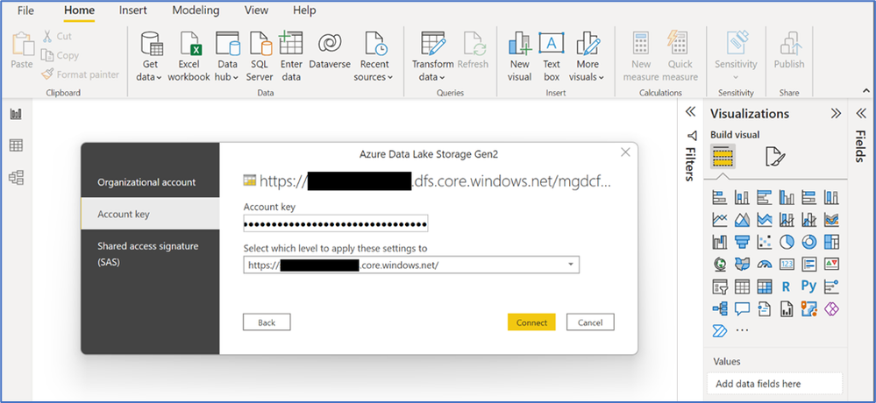Viewport: 876px width, 403px height.
Task: Collapse the Visualizations pane
Action: click(836, 113)
